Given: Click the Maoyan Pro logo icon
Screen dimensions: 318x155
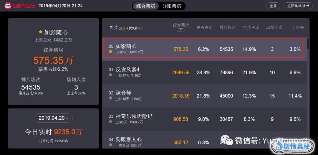Looking at the screenshot, I should click(x=8, y=6).
